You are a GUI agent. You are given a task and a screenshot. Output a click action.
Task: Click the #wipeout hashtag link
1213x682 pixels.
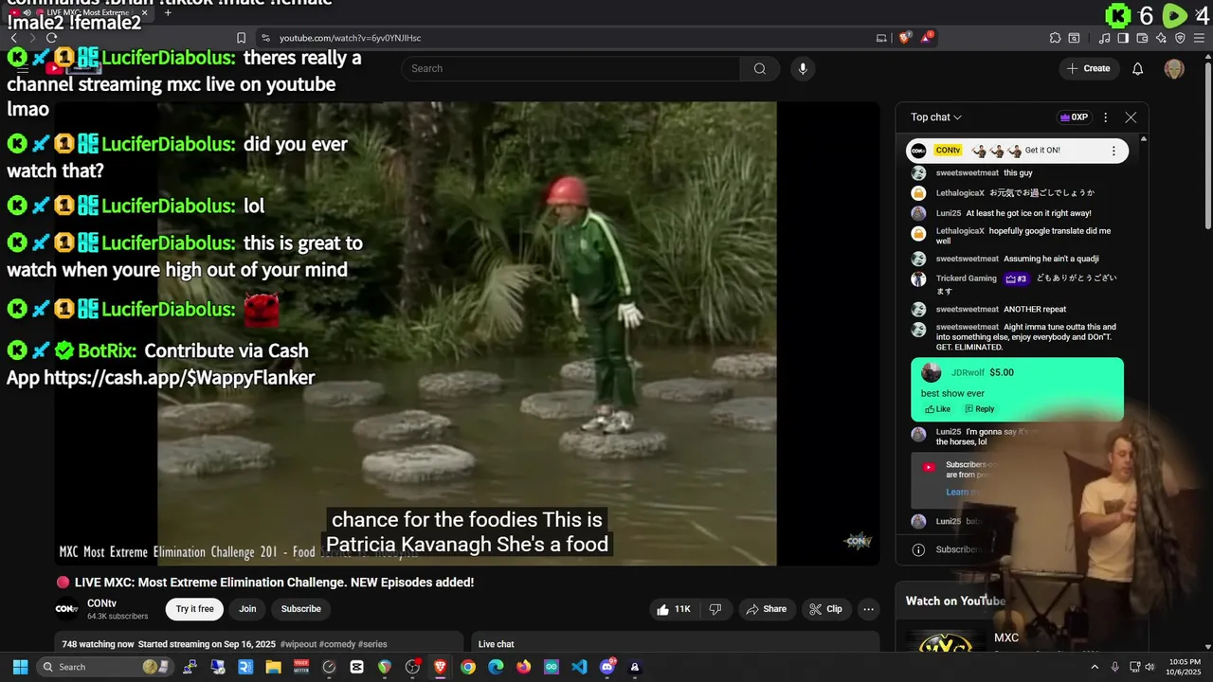pyautogui.click(x=298, y=644)
